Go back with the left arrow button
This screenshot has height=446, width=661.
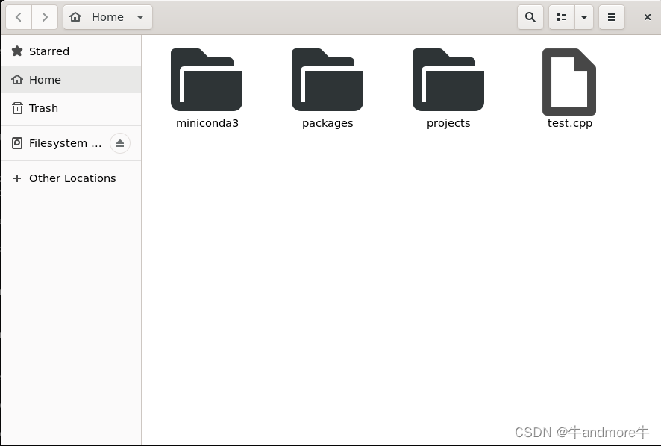coord(19,17)
